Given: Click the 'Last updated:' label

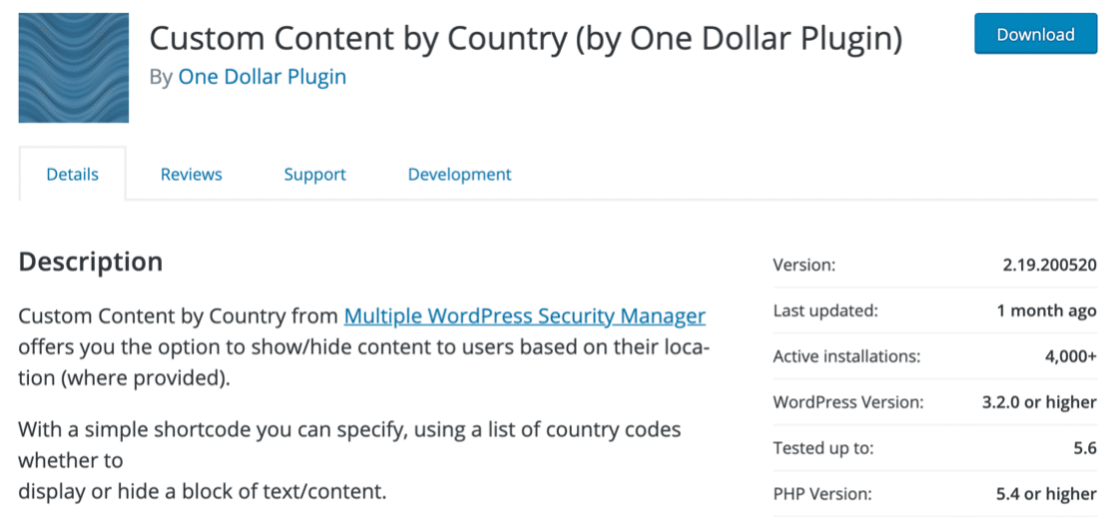Looking at the screenshot, I should tap(826, 311).
